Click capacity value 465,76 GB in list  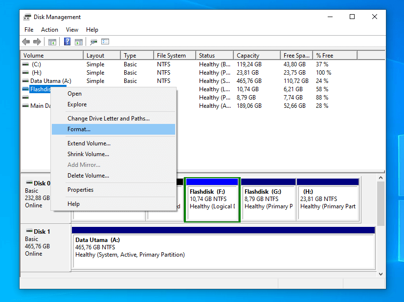(249, 81)
